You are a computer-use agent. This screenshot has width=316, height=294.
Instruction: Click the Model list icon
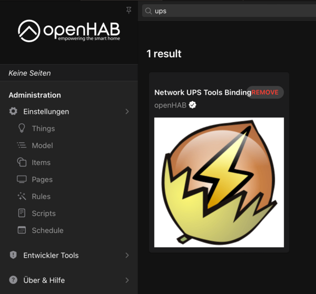(x=22, y=145)
